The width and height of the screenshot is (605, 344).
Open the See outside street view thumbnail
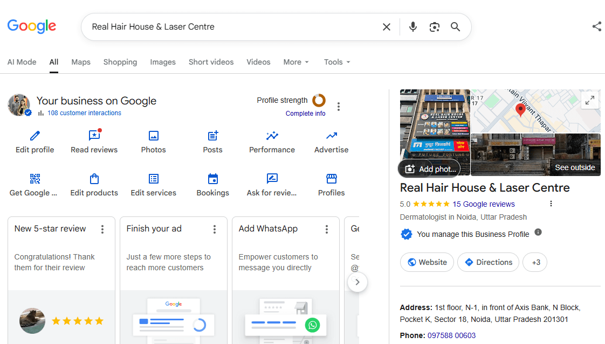[536, 155]
